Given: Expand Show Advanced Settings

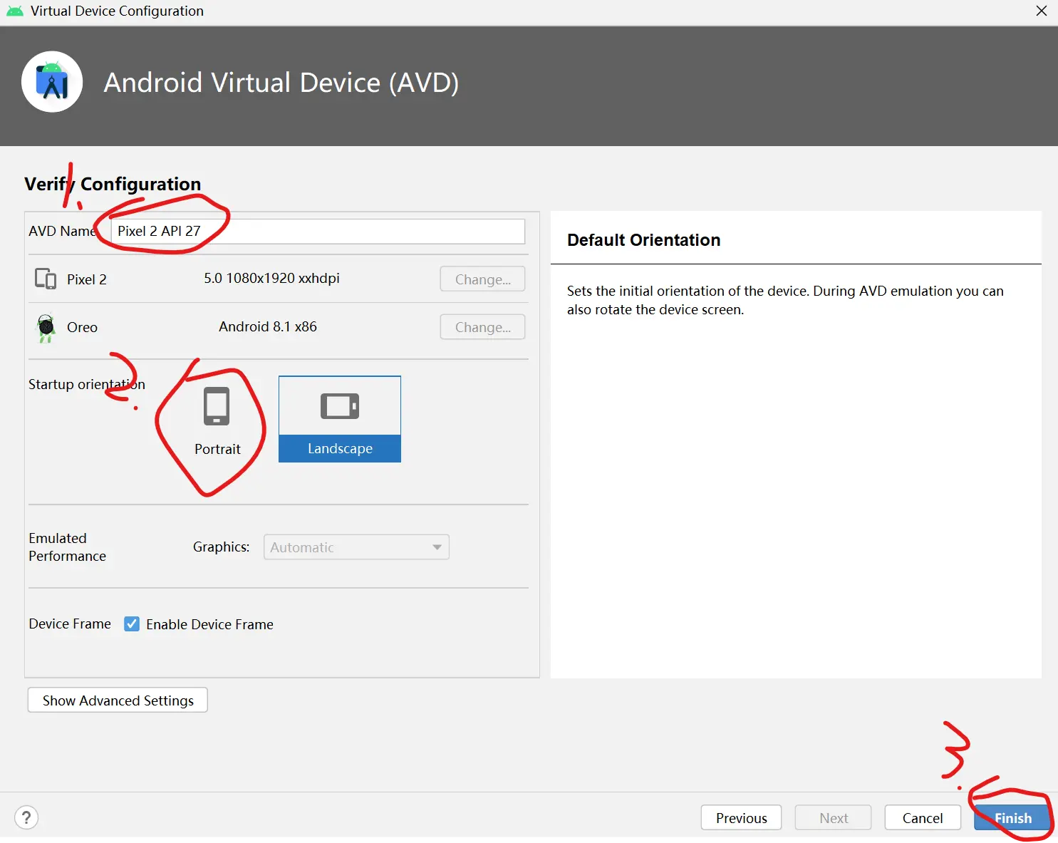Looking at the screenshot, I should click(118, 700).
